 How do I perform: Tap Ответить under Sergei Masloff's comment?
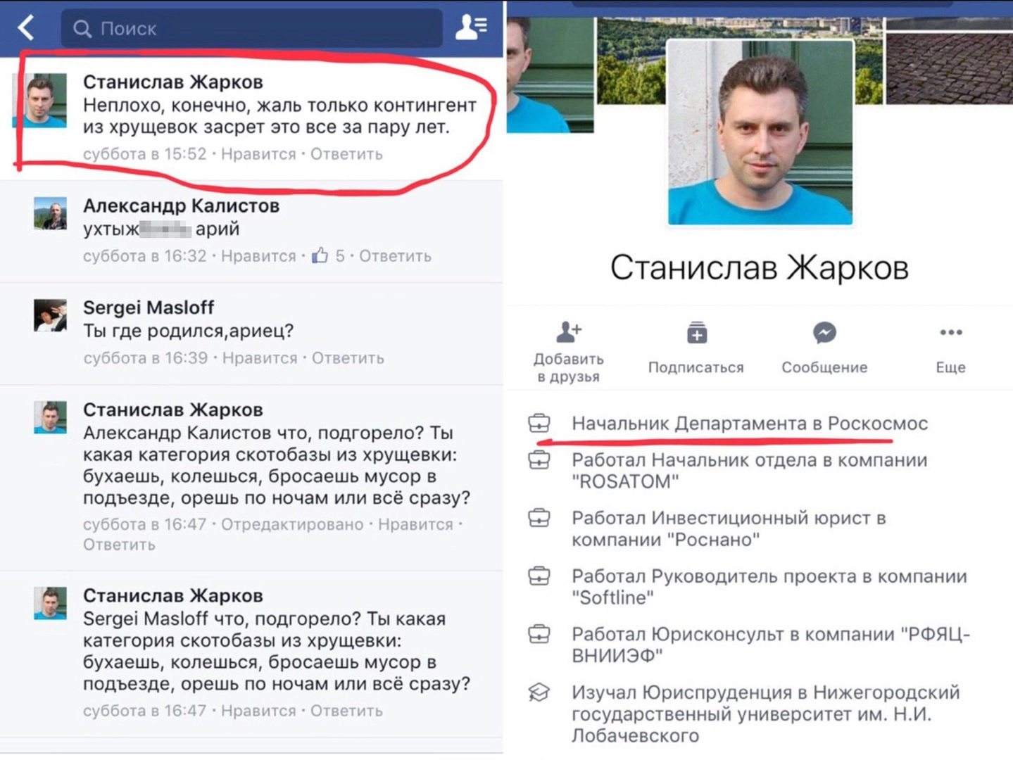coord(348,358)
